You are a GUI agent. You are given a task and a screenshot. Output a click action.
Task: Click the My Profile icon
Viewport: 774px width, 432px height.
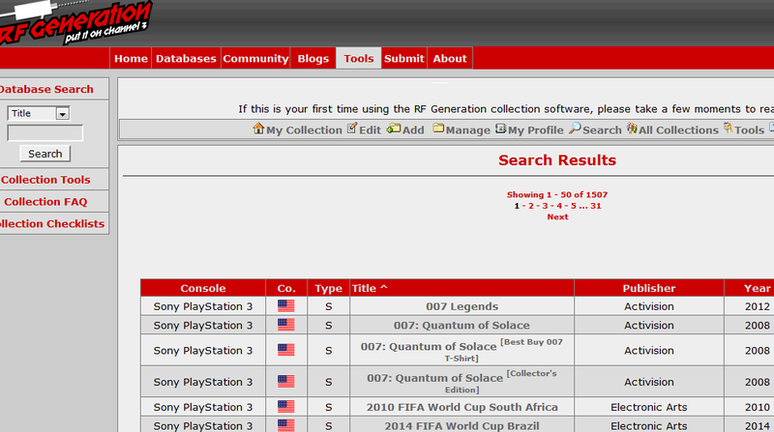pyautogui.click(x=501, y=129)
